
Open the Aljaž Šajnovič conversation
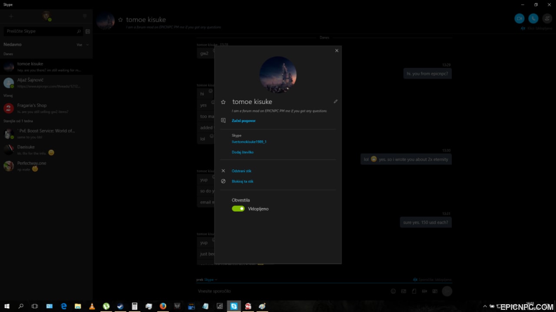click(46, 83)
